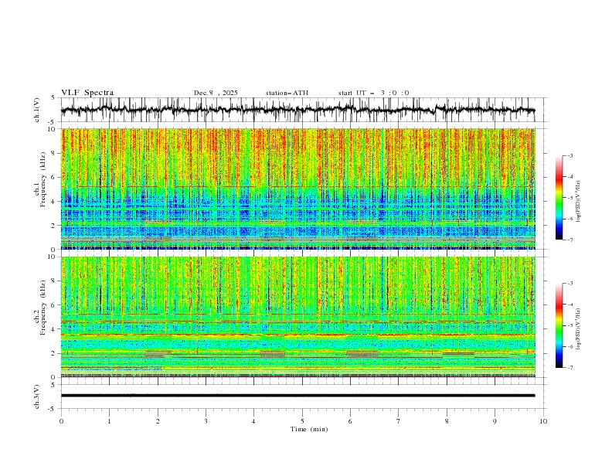Click time axis tick label "5"
Viewport: 612px width, 473px height.
302,421
